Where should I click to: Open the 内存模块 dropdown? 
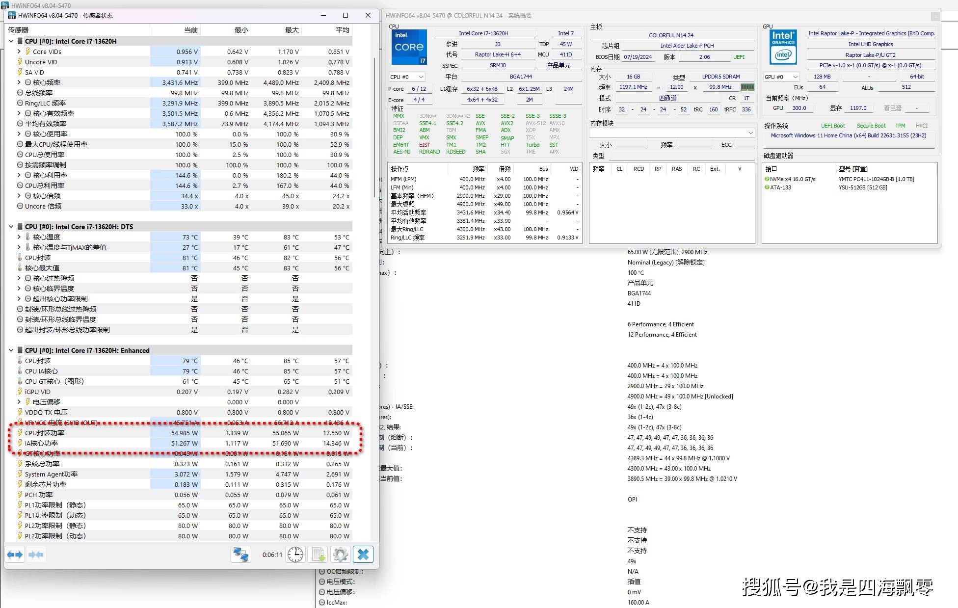pos(672,133)
